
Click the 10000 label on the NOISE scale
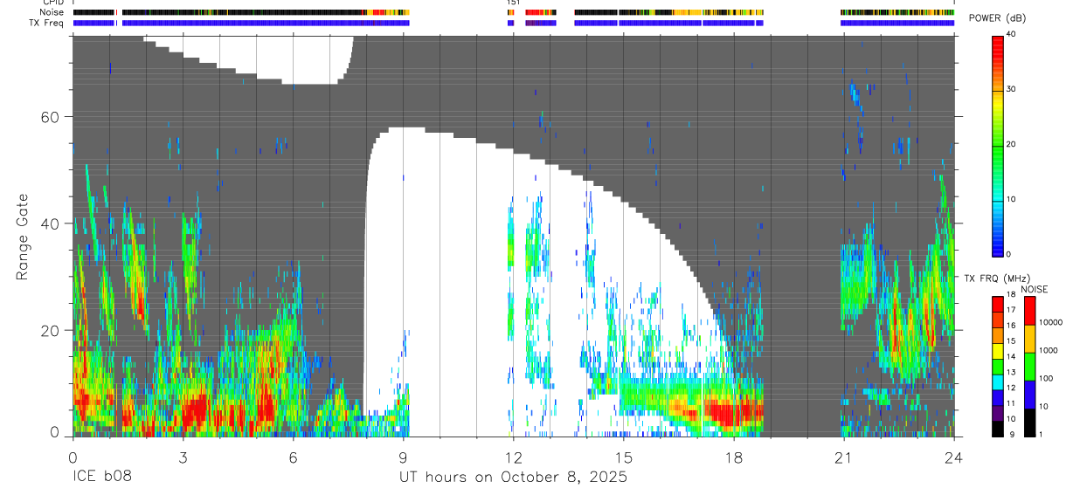[1053, 322]
